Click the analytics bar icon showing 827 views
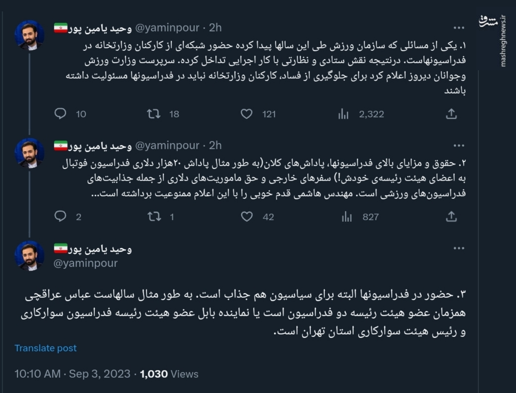 pyautogui.click(x=347, y=217)
